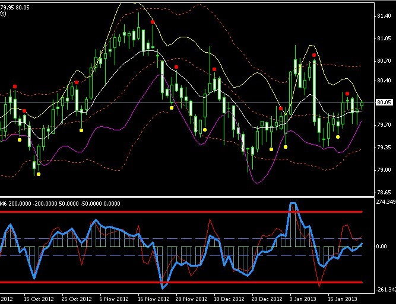Select the upper red 200 level line in the indicator
The width and height of the screenshot is (396, 304).
tap(181, 212)
